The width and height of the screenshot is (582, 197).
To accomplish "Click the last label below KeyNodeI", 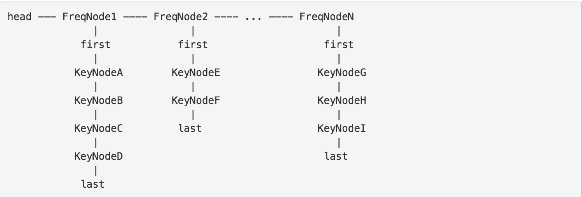I will point(336,157).
